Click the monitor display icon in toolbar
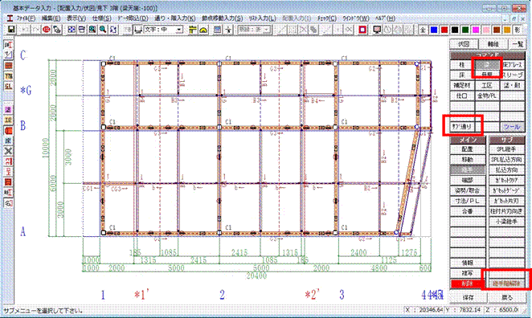Screen dimensions: 532x318 377,30
